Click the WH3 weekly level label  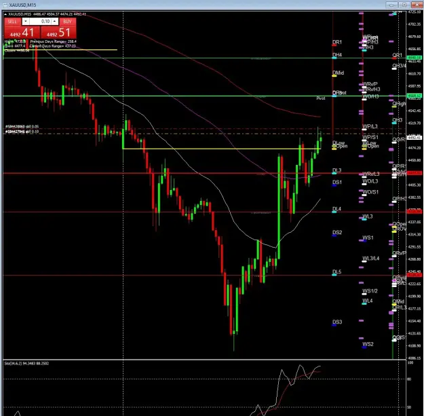tap(368, 48)
